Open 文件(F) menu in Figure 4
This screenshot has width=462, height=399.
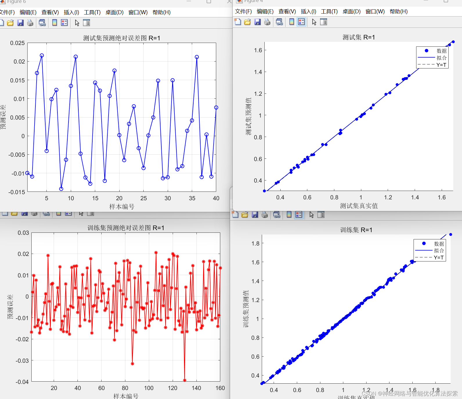click(243, 12)
